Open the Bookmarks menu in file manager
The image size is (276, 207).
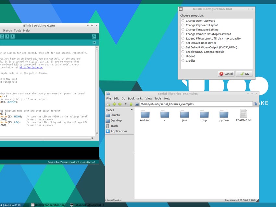click(135, 99)
